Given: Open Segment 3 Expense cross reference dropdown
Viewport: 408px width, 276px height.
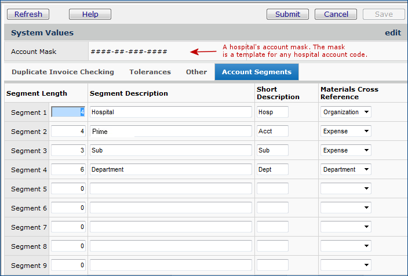Looking at the screenshot, I should tap(346, 150).
